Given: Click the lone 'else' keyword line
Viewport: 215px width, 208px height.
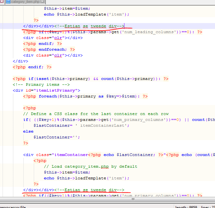Looking at the screenshot, I should (28, 131).
